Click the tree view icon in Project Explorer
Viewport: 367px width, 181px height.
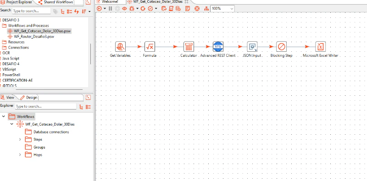(x=62, y=11)
